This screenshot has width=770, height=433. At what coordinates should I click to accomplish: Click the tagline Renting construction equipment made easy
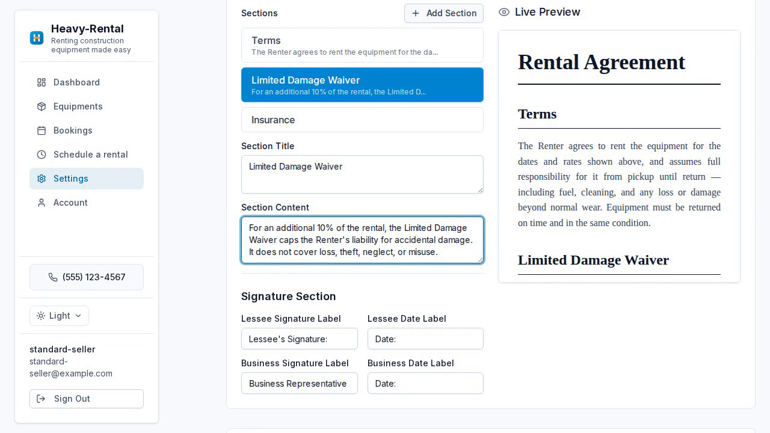point(91,45)
